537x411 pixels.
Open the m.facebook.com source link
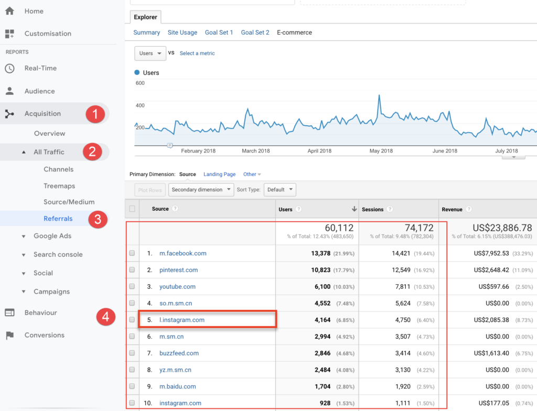tap(183, 253)
